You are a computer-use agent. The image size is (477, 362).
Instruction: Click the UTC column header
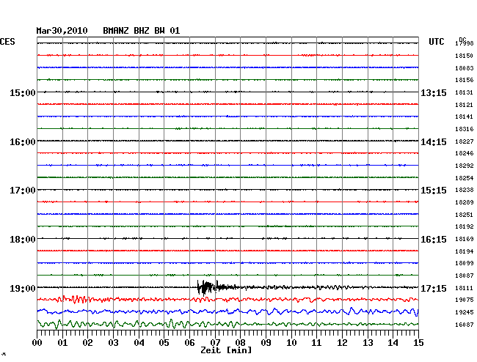coord(436,42)
